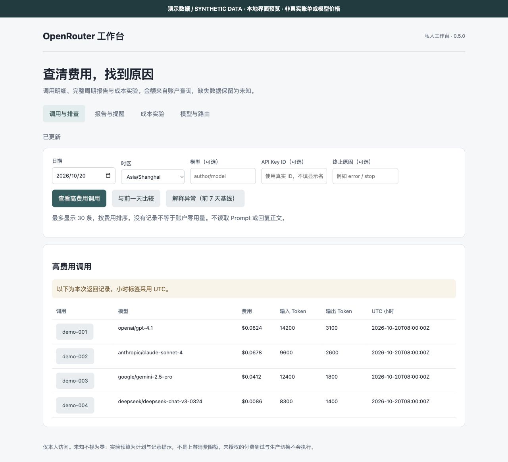Open call record demo-003
Viewport: 508px width, 462px height.
click(75, 381)
